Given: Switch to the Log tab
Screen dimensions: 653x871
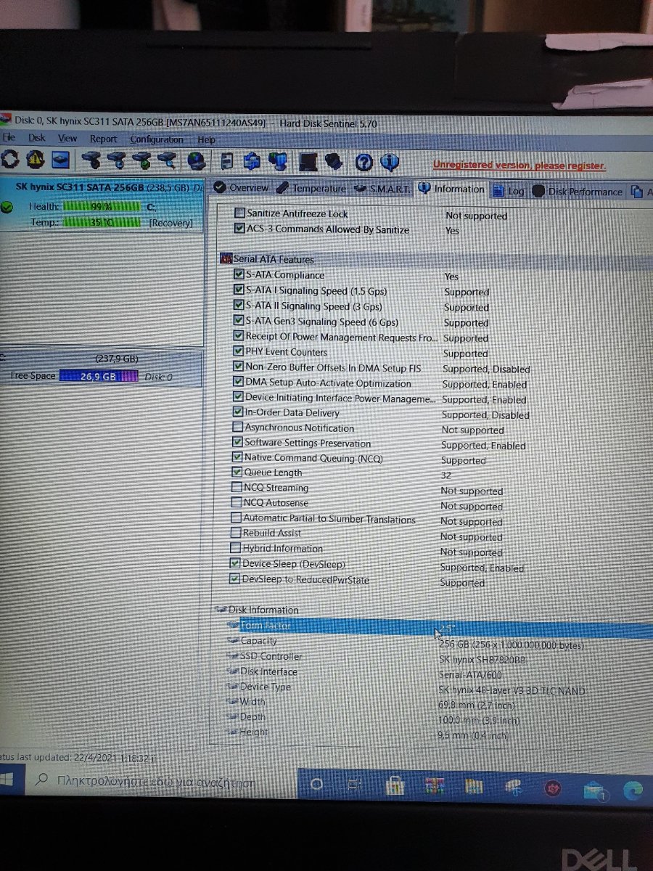Looking at the screenshot, I should pos(509,191).
